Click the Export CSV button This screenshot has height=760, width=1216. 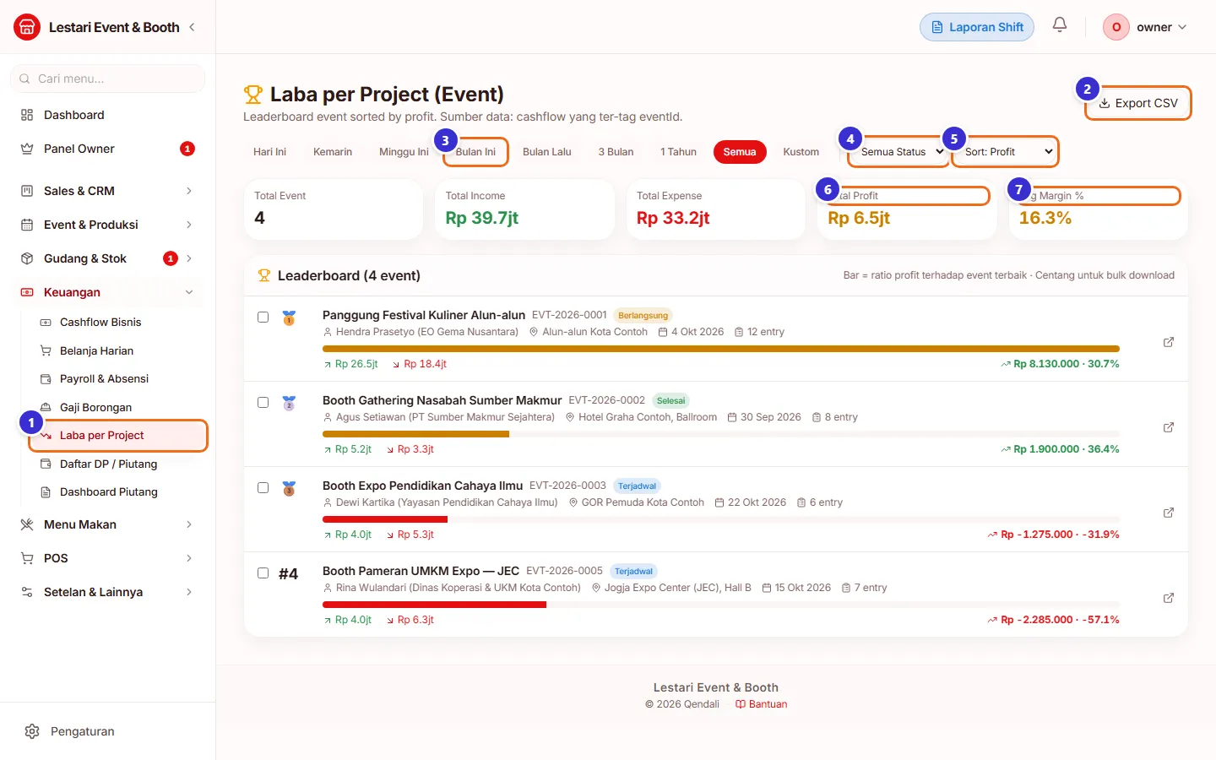click(x=1138, y=103)
